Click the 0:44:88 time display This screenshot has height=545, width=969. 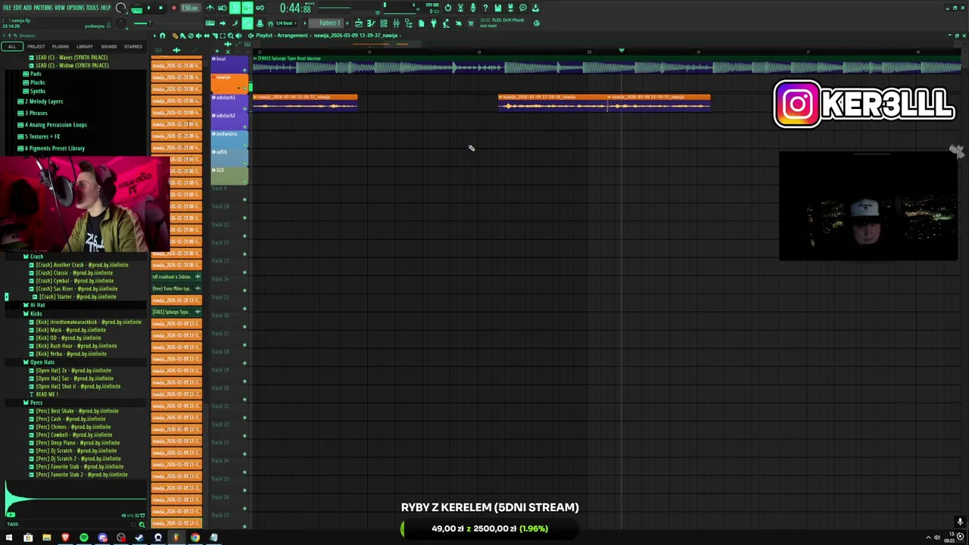point(295,8)
